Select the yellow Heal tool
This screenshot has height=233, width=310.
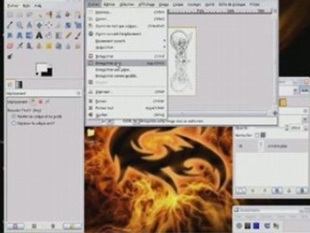(x=49, y=46)
